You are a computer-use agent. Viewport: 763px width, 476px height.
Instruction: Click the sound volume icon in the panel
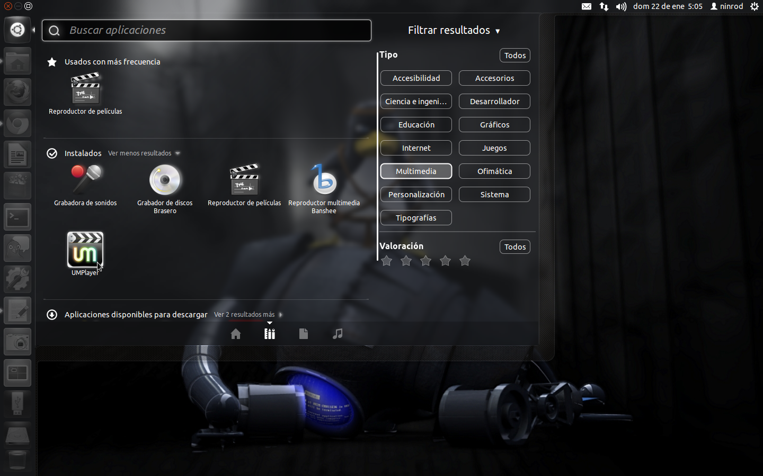(x=620, y=6)
